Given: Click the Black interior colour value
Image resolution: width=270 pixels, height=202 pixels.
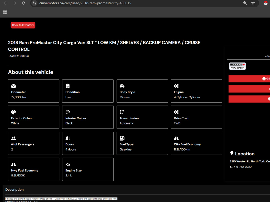Looking at the screenshot, I should coord(69,123).
